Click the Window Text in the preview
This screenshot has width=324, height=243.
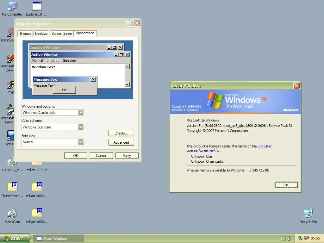pos(43,67)
